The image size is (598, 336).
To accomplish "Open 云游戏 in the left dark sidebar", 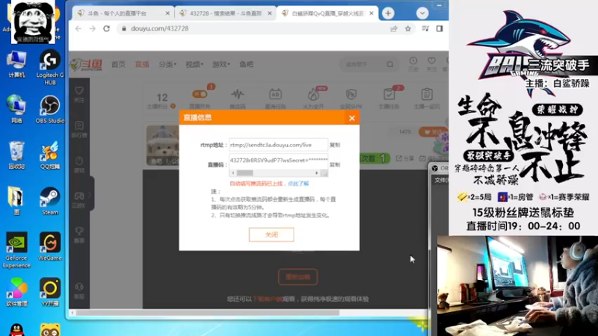I will [79, 199].
